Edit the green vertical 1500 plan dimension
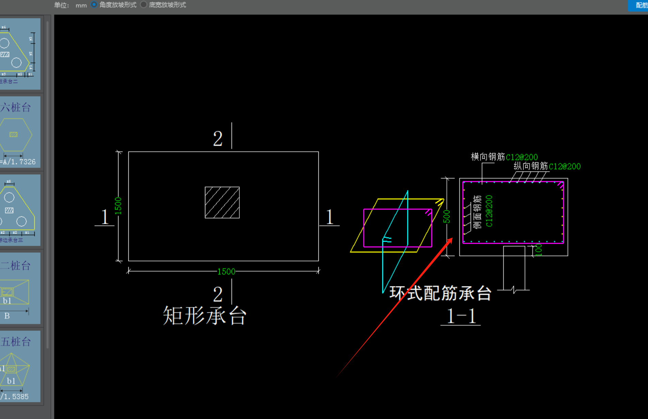648x419 pixels. pos(118,206)
